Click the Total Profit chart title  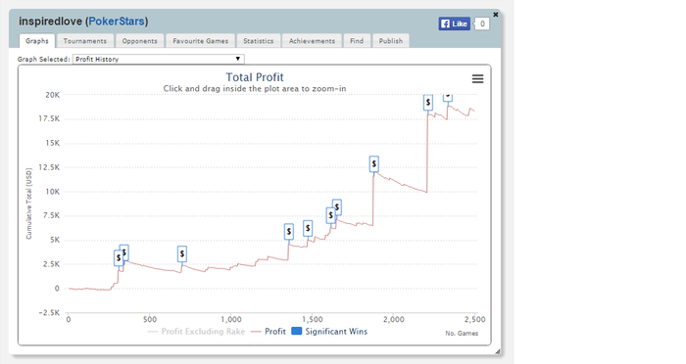click(255, 77)
